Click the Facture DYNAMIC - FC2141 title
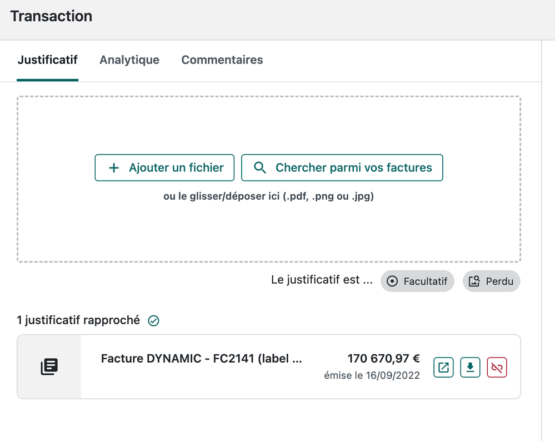 (x=201, y=359)
